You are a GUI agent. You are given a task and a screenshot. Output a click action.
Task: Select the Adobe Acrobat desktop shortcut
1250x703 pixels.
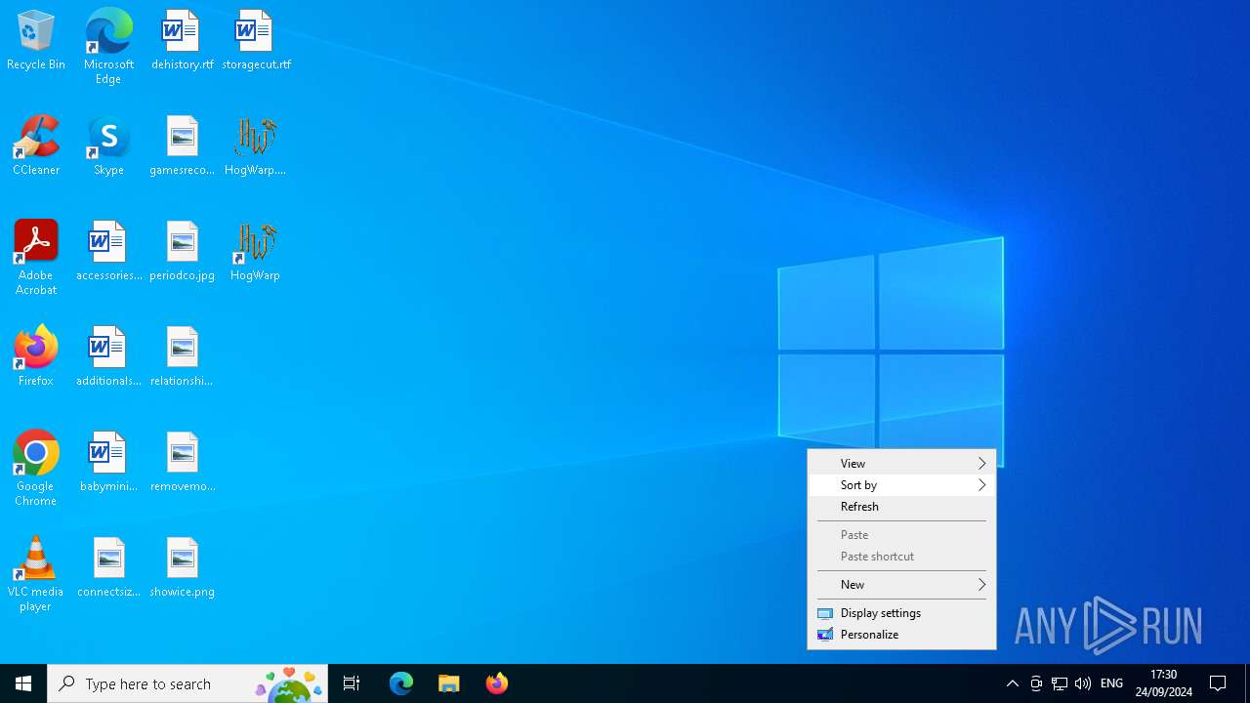[36, 258]
